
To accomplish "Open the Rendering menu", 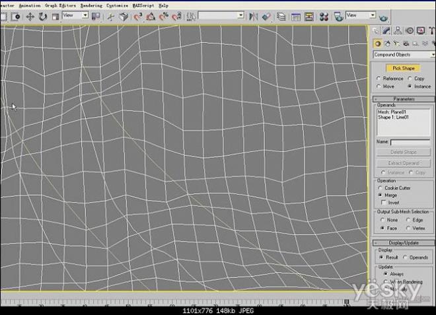I will point(91,5).
